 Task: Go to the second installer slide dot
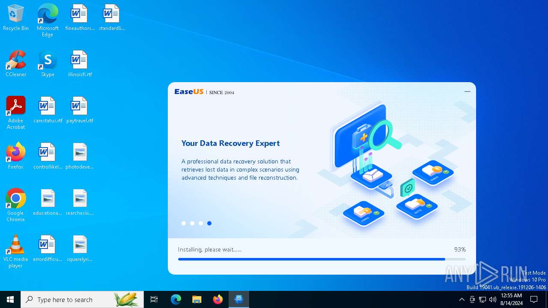(x=192, y=223)
